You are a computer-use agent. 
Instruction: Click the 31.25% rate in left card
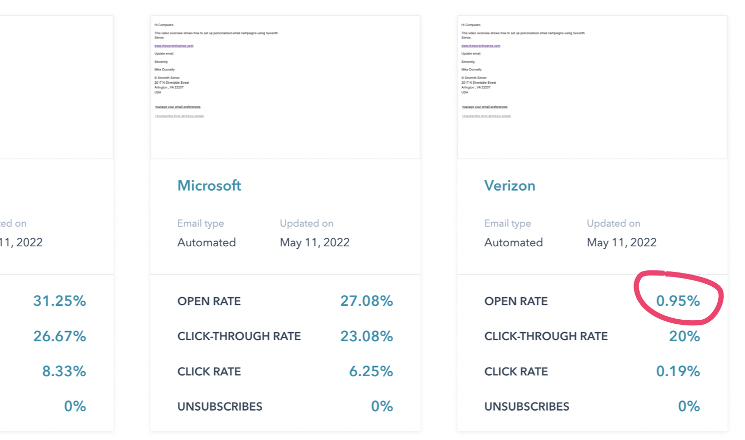pos(60,301)
